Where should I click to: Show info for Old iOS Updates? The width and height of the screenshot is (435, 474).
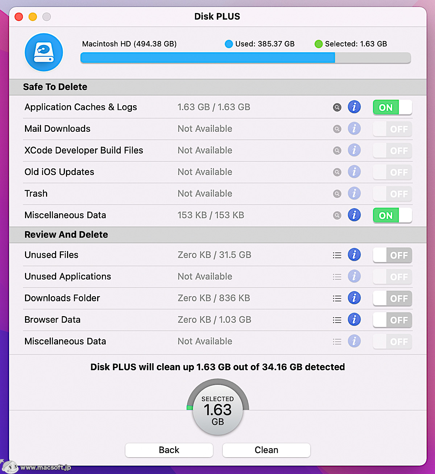(x=354, y=172)
